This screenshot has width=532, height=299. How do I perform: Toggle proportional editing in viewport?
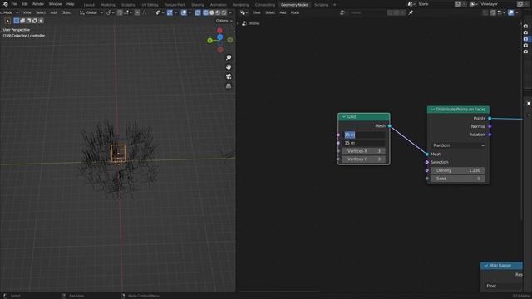click(x=137, y=12)
